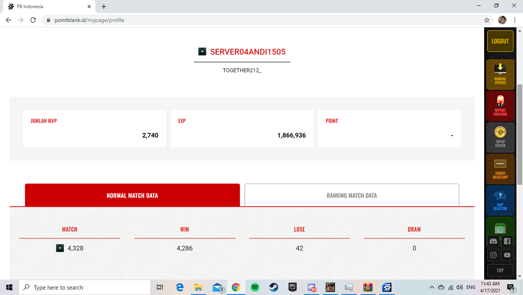The width and height of the screenshot is (523, 295).
Task: Open the green calendar check icon
Action: [500, 228]
